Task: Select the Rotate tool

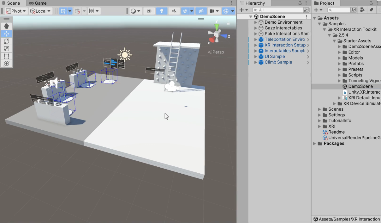Action: pos(7,41)
